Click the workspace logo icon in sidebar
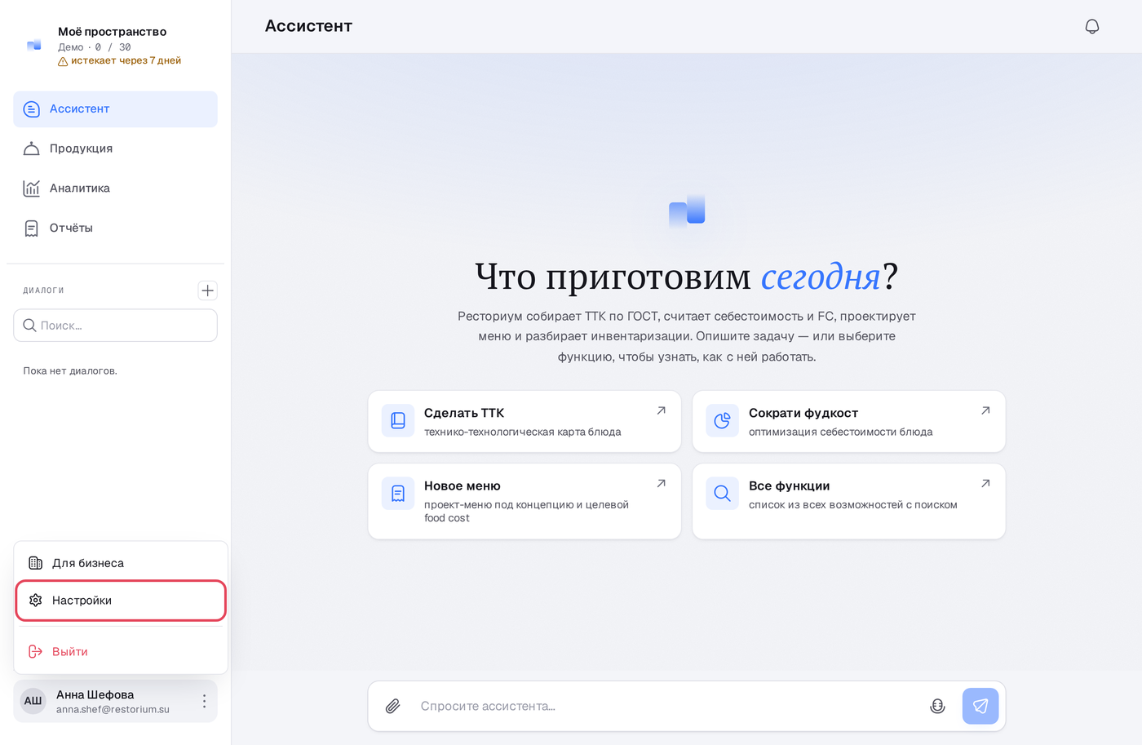The width and height of the screenshot is (1142, 745). (x=33, y=46)
